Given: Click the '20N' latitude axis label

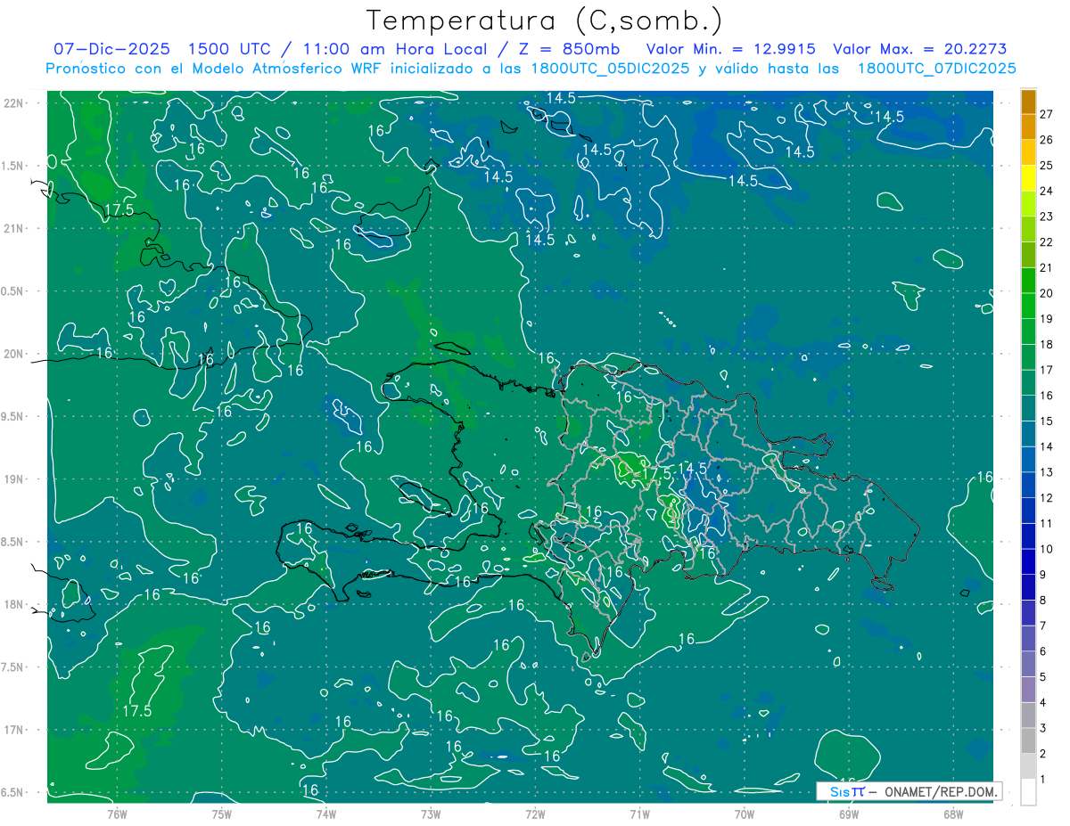Looking at the screenshot, I should [13, 354].
